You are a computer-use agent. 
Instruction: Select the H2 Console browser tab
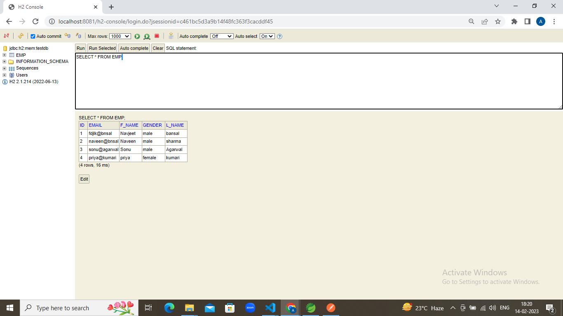pyautogui.click(x=52, y=7)
